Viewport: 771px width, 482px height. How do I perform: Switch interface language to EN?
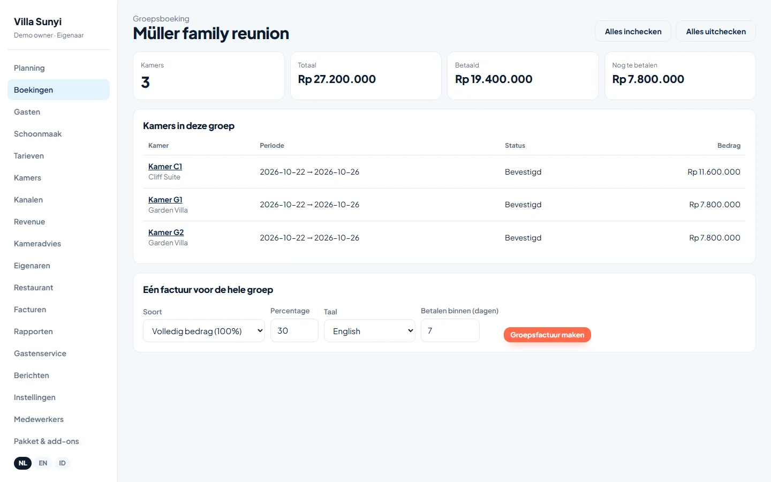coord(43,463)
